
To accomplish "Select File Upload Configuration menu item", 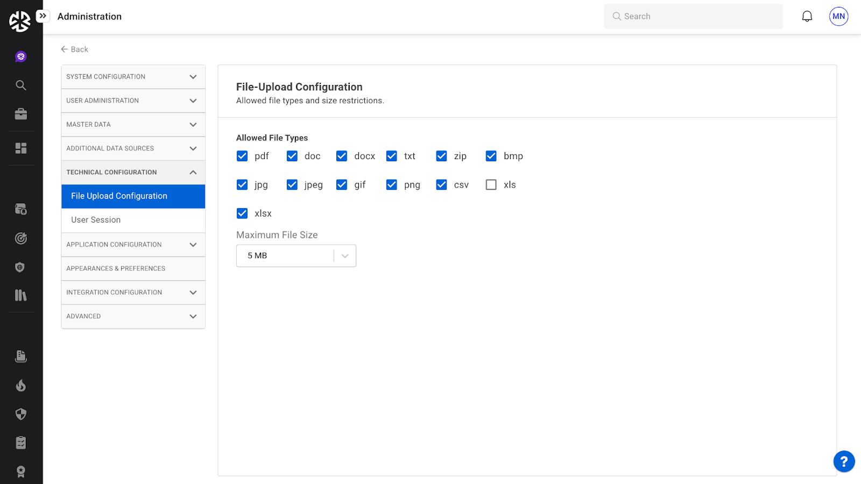I will [x=133, y=196].
